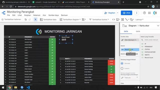Open the Help menu icon
This screenshot has height=90, width=160.
[144, 13]
